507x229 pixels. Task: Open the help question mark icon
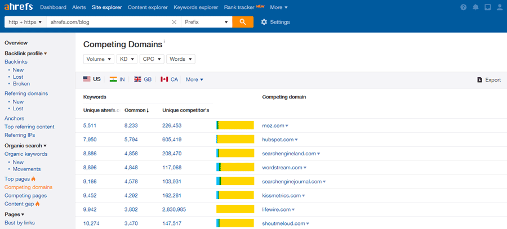(464, 7)
